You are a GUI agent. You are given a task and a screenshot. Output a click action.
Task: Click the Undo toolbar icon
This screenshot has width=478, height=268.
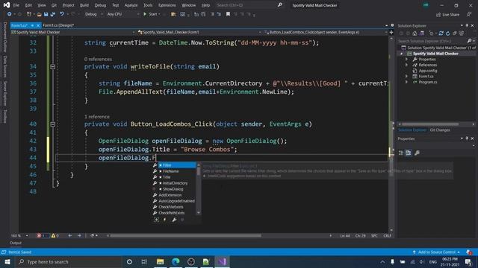(62, 14)
